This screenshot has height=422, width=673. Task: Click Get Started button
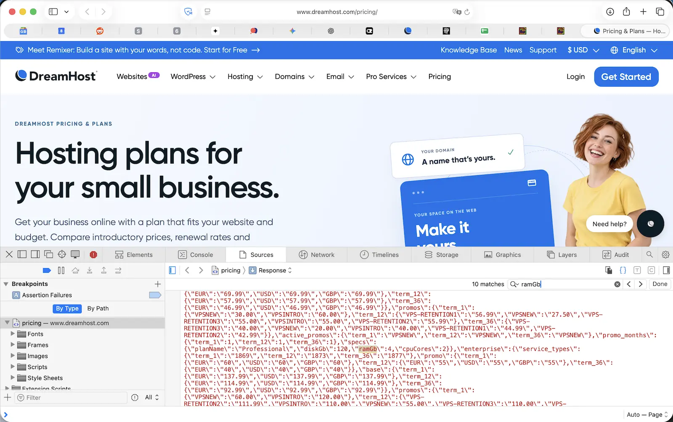pos(626,76)
